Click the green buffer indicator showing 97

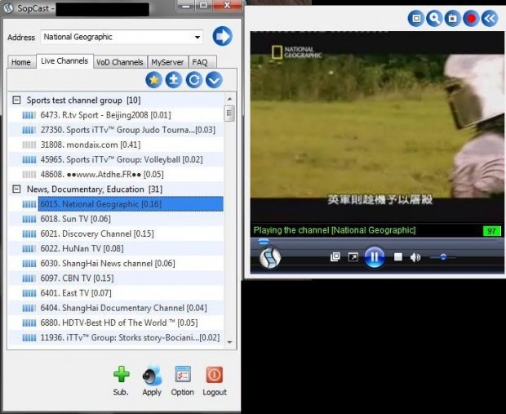(x=491, y=230)
